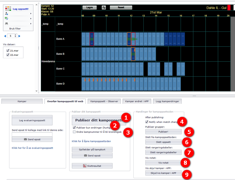Image resolution: width=235 pixels, height=180 pixels.
Task: Open the Kamper endret i APP tab
Action: tap(137, 101)
